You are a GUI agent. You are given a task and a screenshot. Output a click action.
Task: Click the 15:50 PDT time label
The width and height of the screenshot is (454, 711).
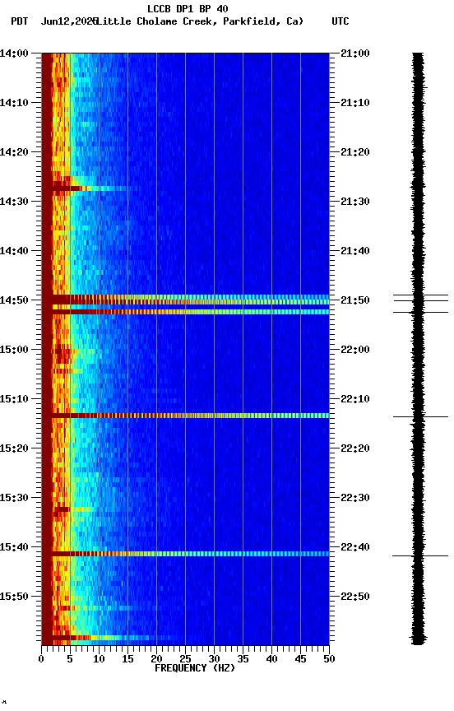coord(14,597)
